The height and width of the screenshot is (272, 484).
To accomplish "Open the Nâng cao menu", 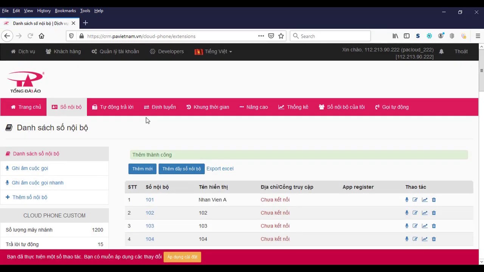I will (254, 107).
